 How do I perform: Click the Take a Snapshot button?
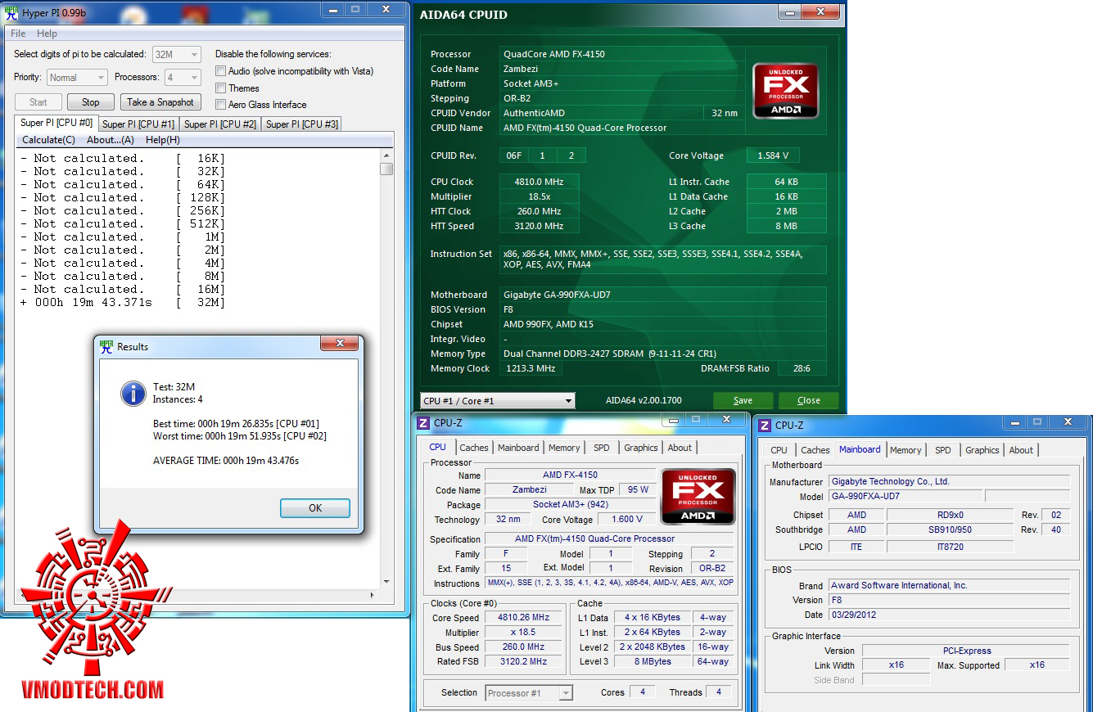pyautogui.click(x=160, y=102)
